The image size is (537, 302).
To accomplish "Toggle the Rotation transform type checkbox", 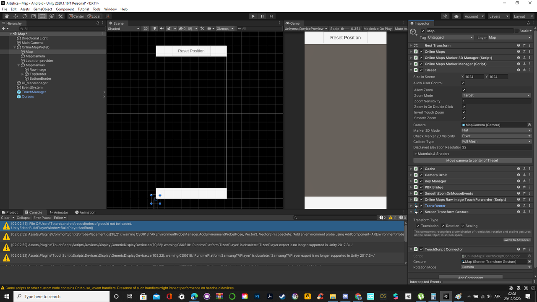I will pyautogui.click(x=443, y=226).
